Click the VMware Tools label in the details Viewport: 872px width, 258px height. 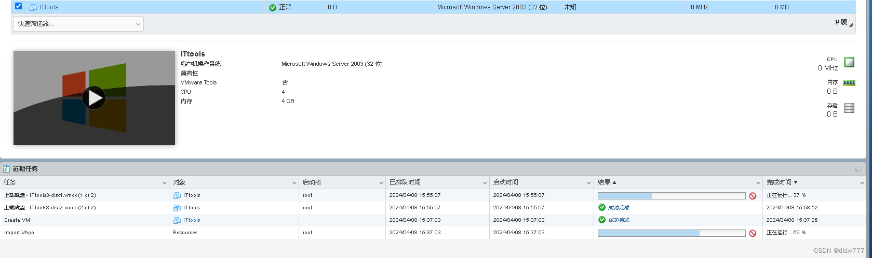coord(199,82)
